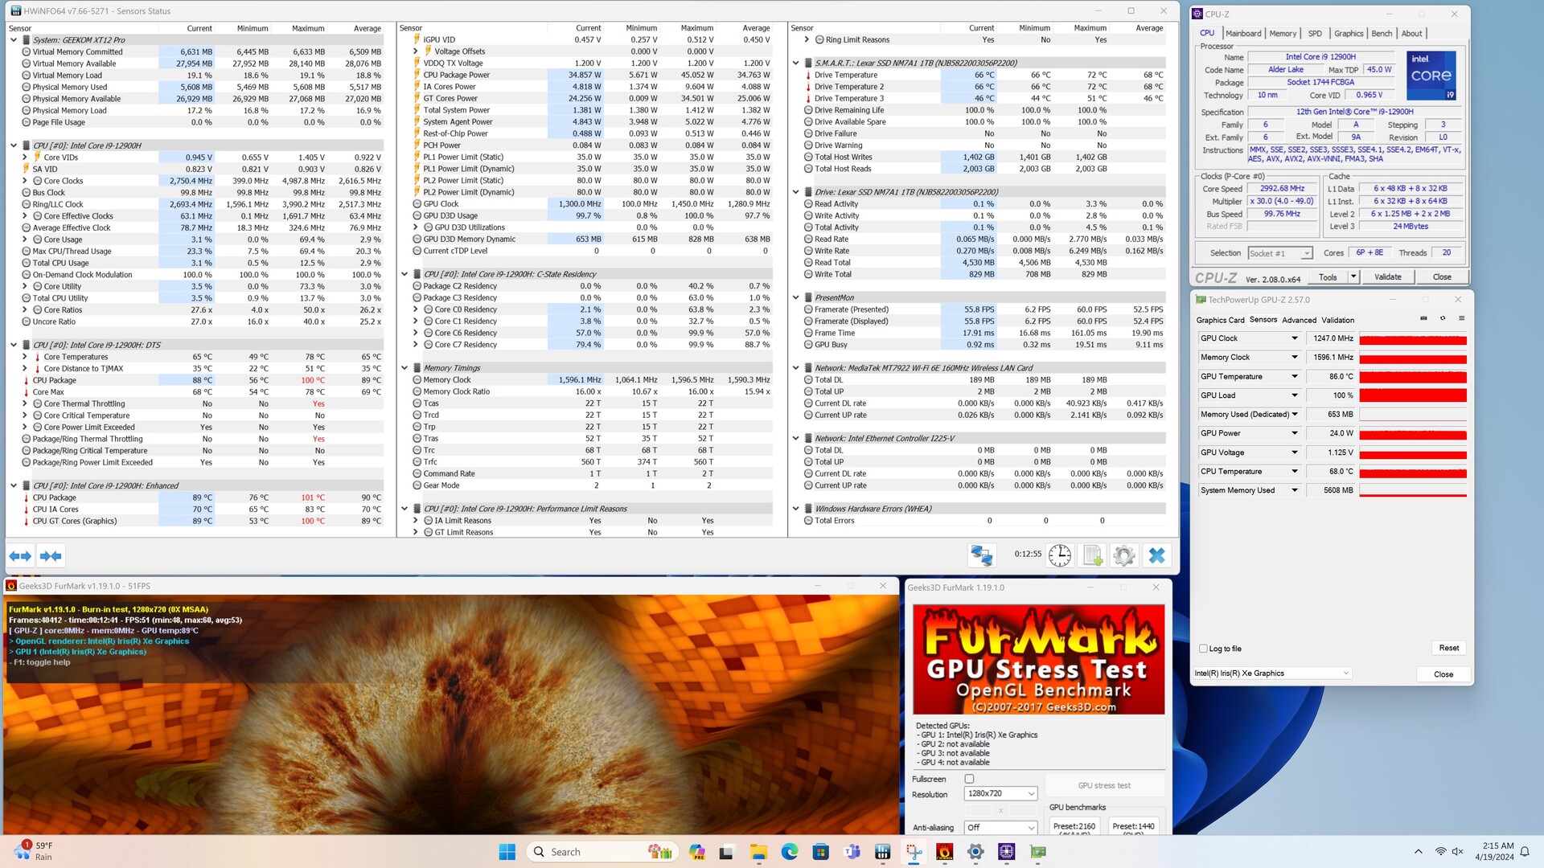Image resolution: width=1544 pixels, height=868 pixels.
Task: Click GPU-Z refresh icon
Action: coord(1442,318)
